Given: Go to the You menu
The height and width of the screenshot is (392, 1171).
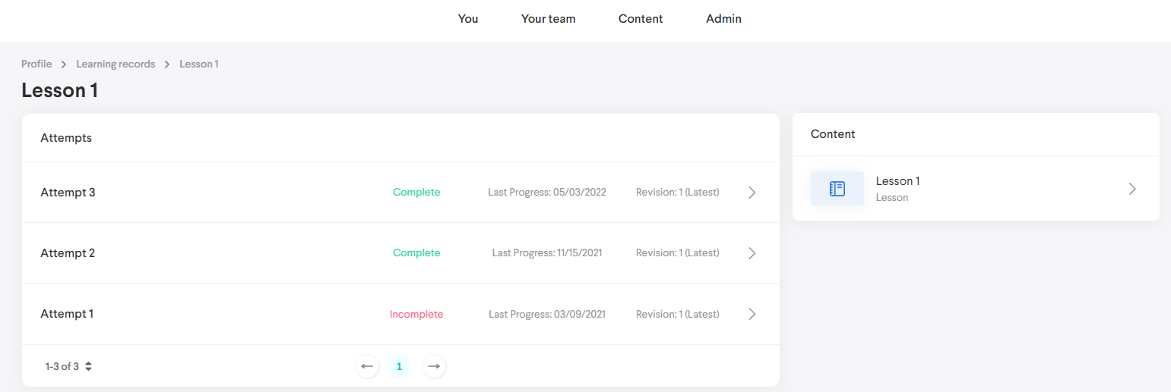Looking at the screenshot, I should pyautogui.click(x=468, y=19).
